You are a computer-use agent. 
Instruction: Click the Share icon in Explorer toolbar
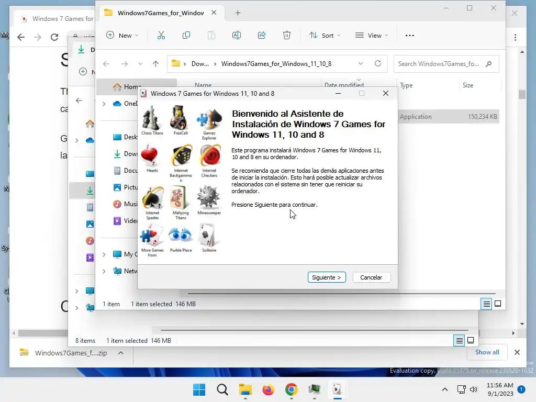click(262, 35)
